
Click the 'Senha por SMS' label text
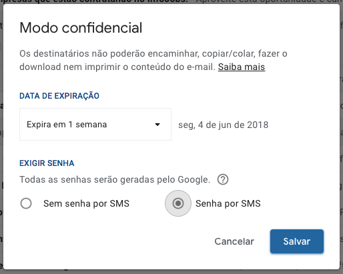coord(228,203)
